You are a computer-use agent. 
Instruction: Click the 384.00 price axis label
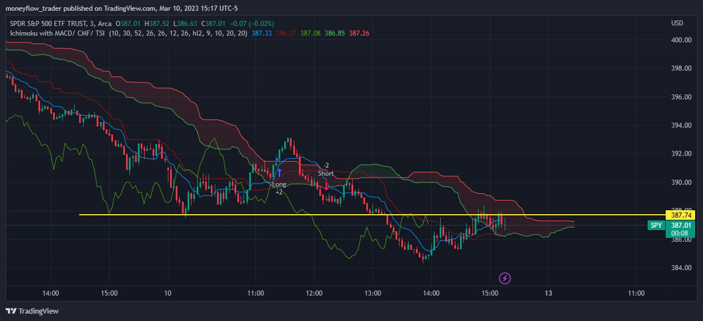[681, 268]
